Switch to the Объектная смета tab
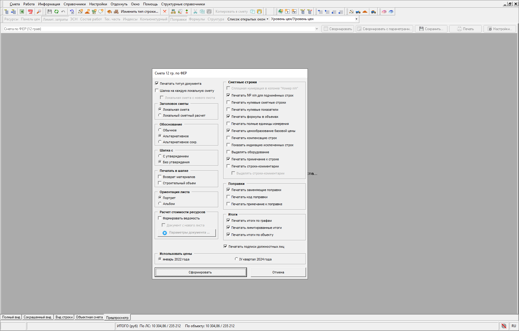The width and height of the screenshot is (519, 331). pyautogui.click(x=89, y=317)
